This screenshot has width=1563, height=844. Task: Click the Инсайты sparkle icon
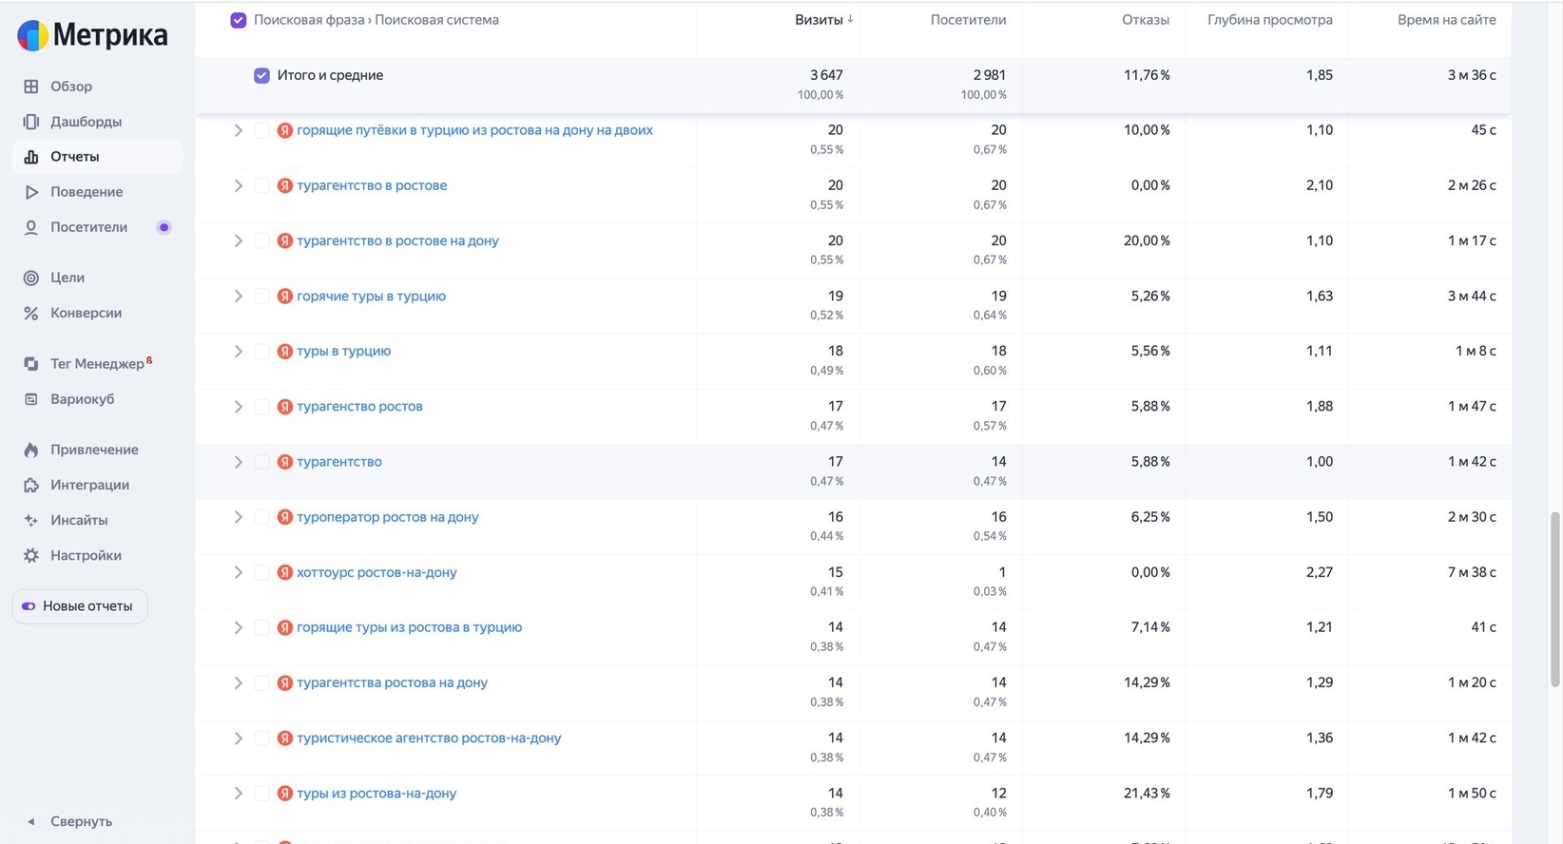(31, 520)
